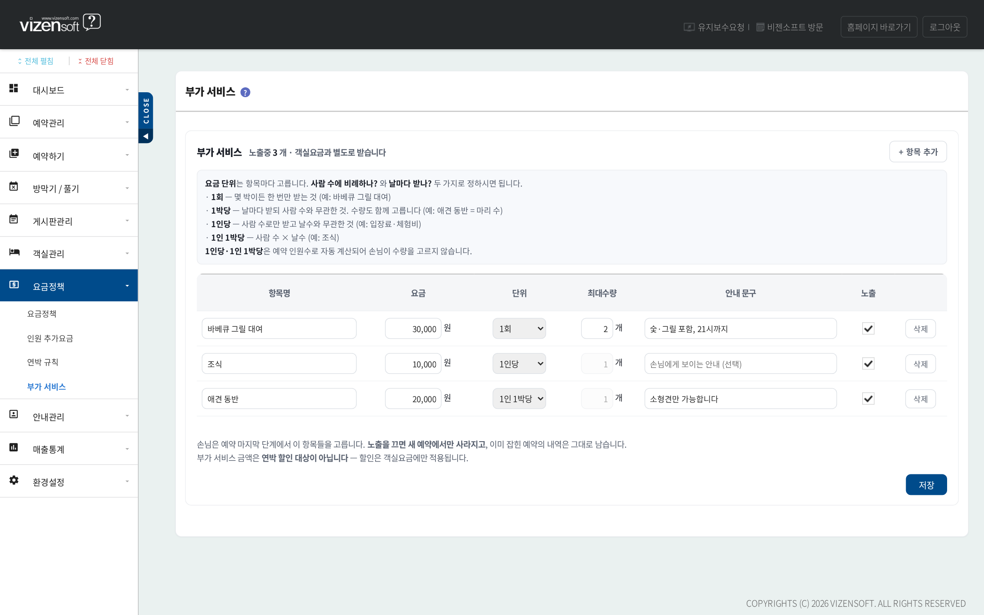Click the + 항목 추가 button

coord(918,152)
